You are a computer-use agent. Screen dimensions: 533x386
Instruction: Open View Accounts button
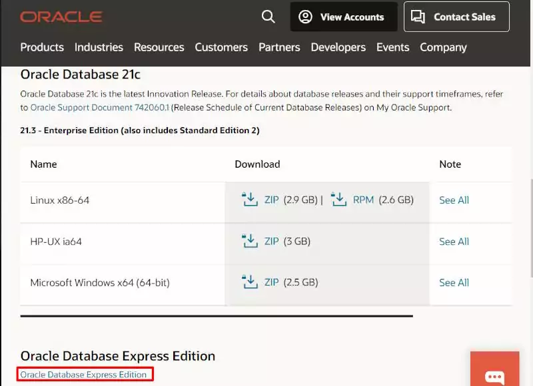[343, 17]
